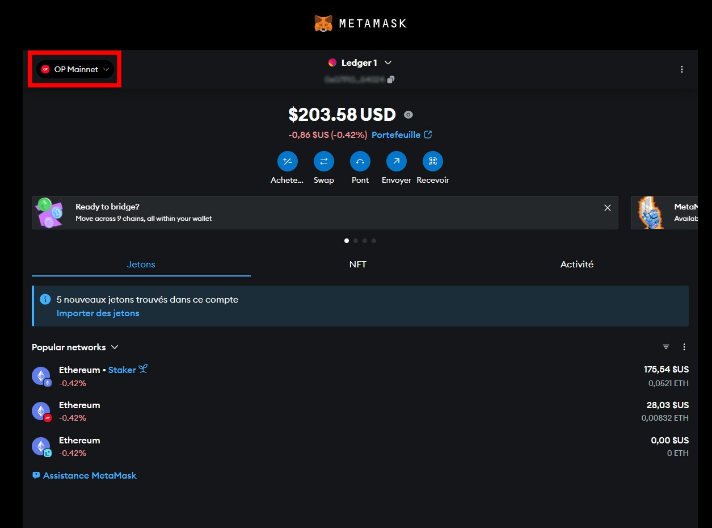Open Assistance MetaMask support link
This screenshot has width=712, height=528.
click(85, 476)
